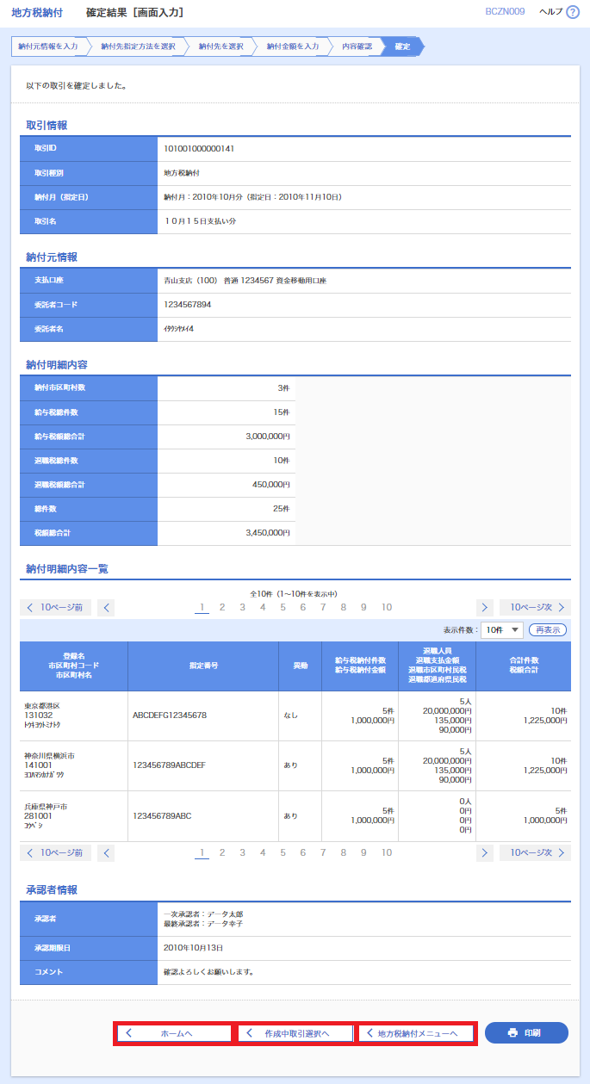The height and width of the screenshot is (1084, 590).
Task: Click the 確定 step
Action: click(403, 46)
